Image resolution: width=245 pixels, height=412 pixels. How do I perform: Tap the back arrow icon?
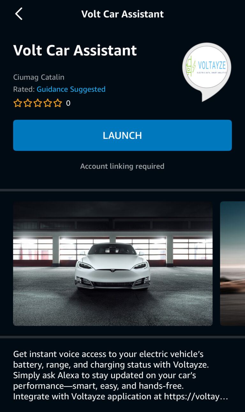[x=19, y=14]
